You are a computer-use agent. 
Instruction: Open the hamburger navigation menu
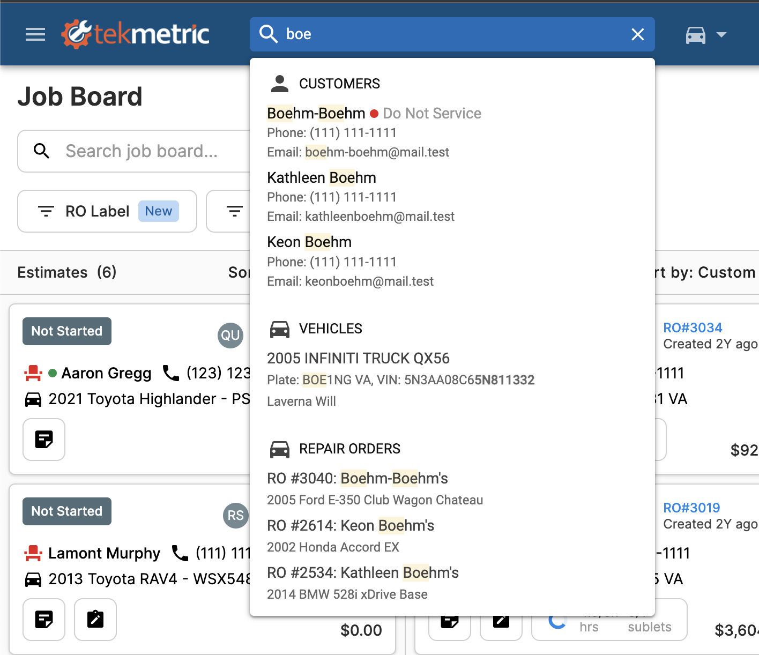click(35, 34)
